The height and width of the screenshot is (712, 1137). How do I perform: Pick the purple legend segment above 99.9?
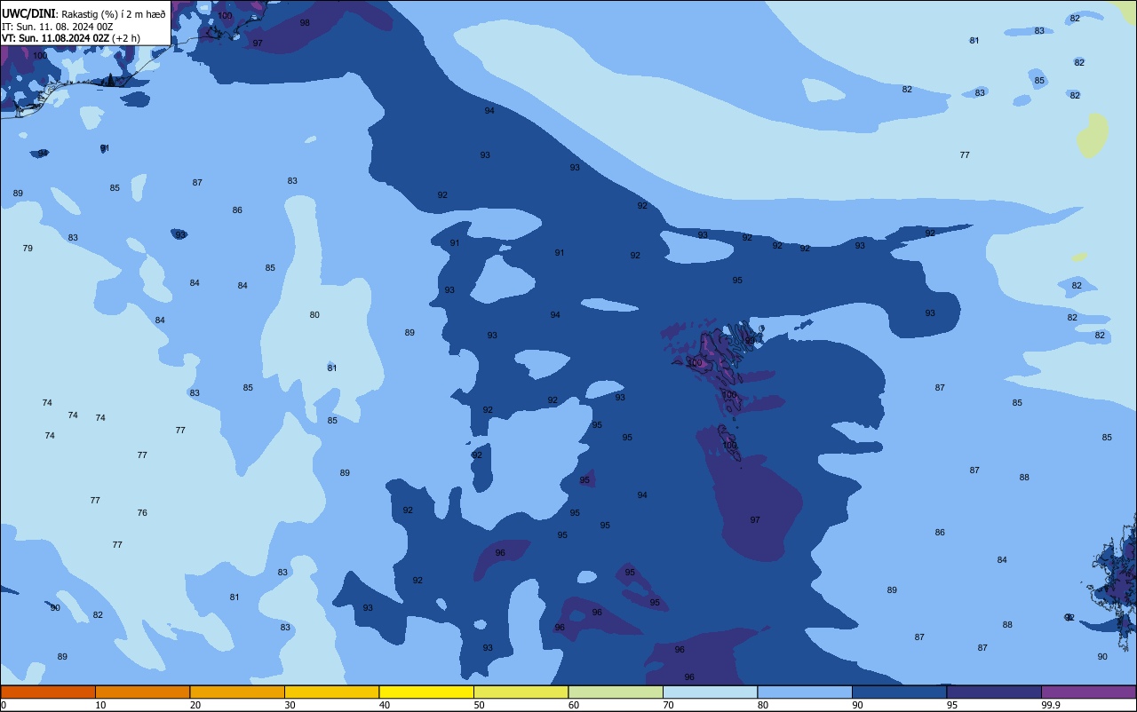[1088, 692]
